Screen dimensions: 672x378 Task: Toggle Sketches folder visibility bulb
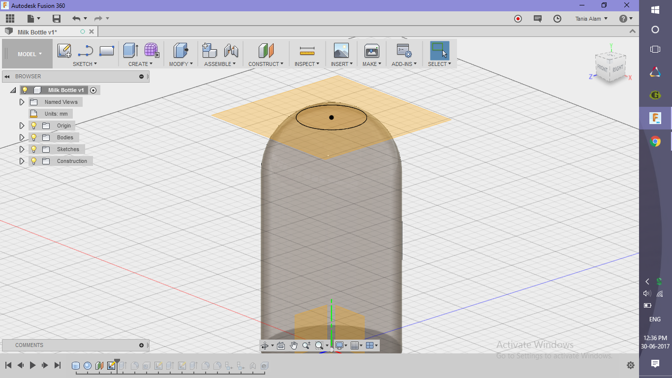click(x=34, y=149)
